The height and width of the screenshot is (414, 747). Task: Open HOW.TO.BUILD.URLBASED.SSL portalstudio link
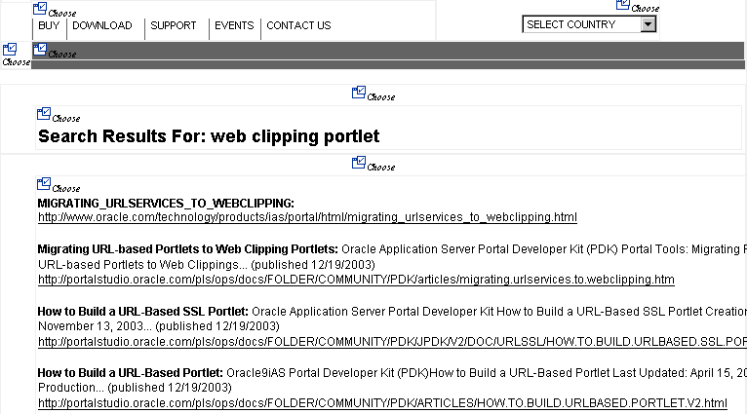tap(392, 342)
